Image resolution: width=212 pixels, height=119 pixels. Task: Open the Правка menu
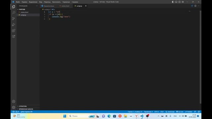pyautogui.click(x=24, y=2)
